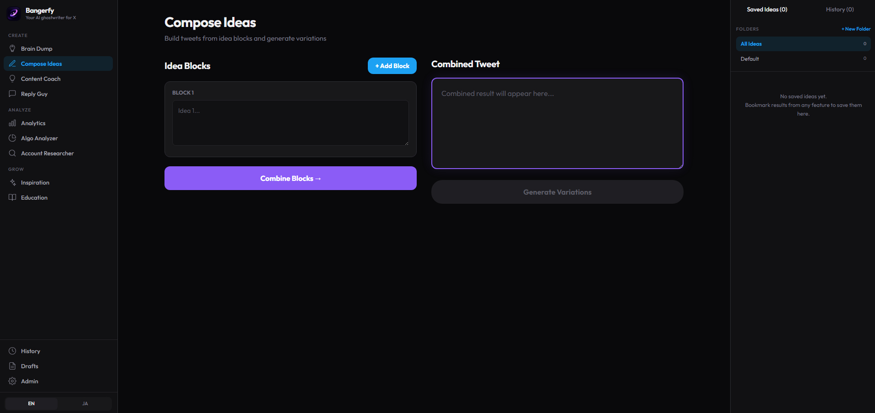Open the Inspiration section
This screenshot has height=413, width=875.
[x=35, y=182]
